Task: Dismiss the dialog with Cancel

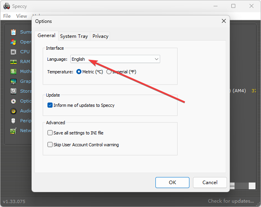Action: [x=210, y=183]
